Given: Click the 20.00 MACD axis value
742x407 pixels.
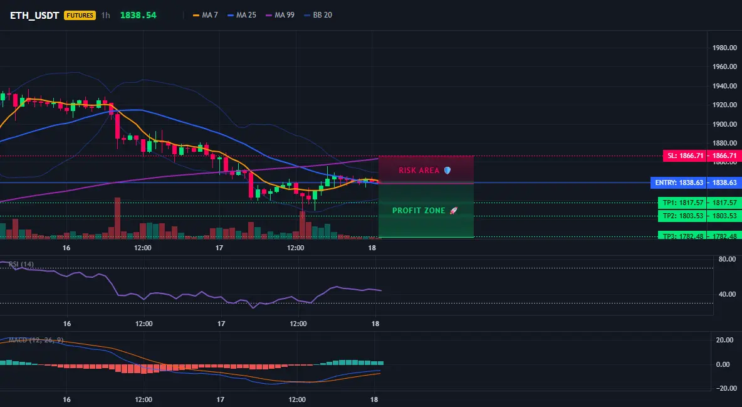Looking at the screenshot, I should point(724,340).
